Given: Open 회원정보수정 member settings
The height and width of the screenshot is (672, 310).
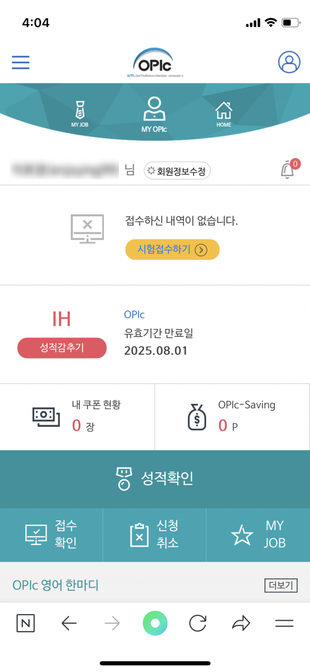Looking at the screenshot, I should (177, 170).
